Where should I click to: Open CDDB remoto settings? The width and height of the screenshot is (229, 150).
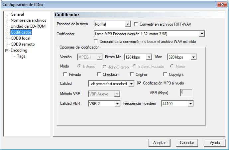pos(23,44)
